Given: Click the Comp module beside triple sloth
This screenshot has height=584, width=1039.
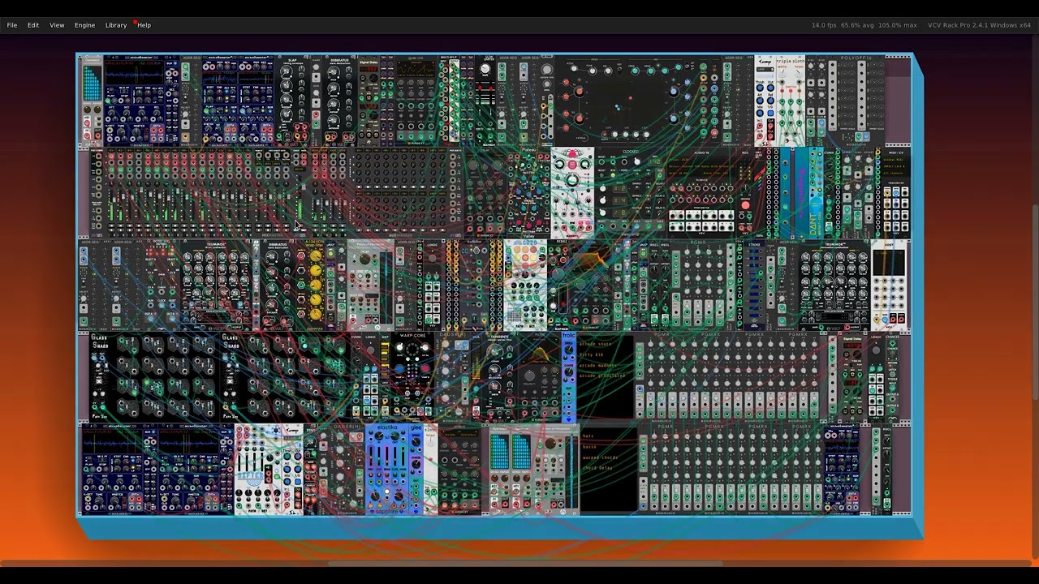Looking at the screenshot, I should (765, 101).
